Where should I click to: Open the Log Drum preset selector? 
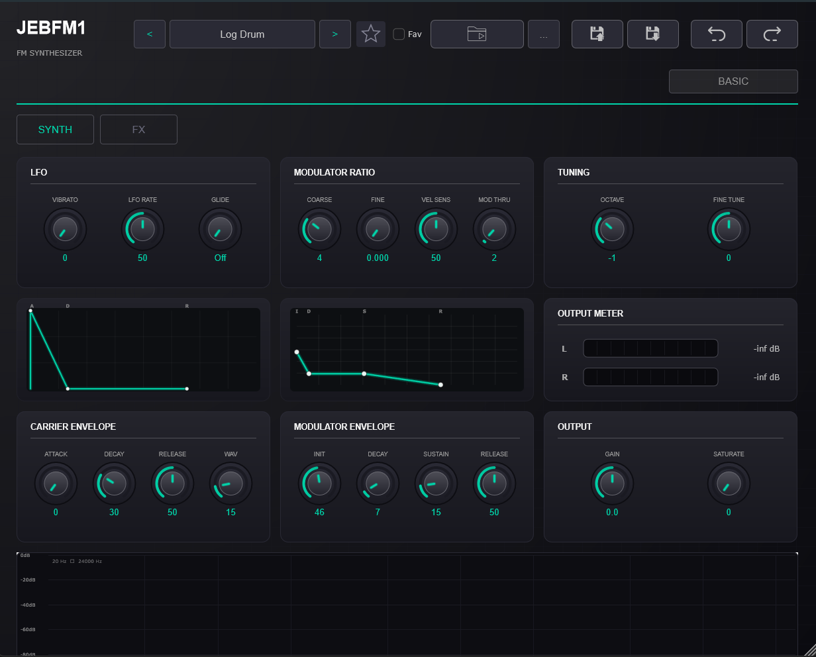242,34
